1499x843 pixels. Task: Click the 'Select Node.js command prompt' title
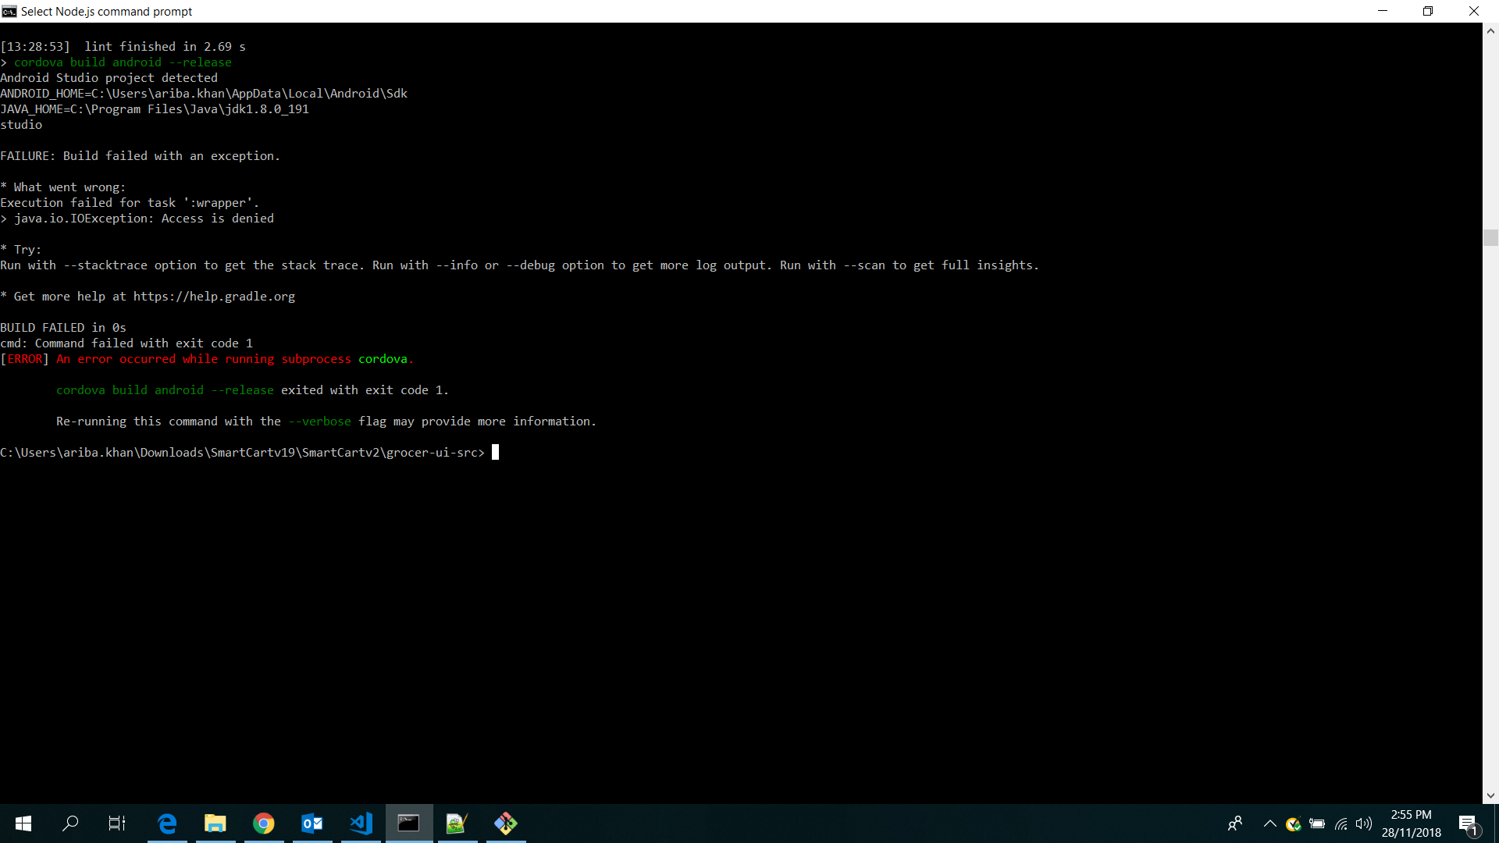[106, 11]
